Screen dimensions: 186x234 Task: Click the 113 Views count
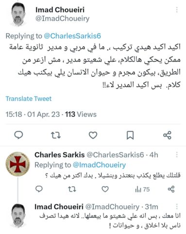[81, 115]
